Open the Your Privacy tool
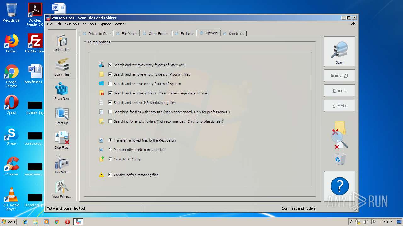This screenshot has width=403, height=226. point(62,189)
